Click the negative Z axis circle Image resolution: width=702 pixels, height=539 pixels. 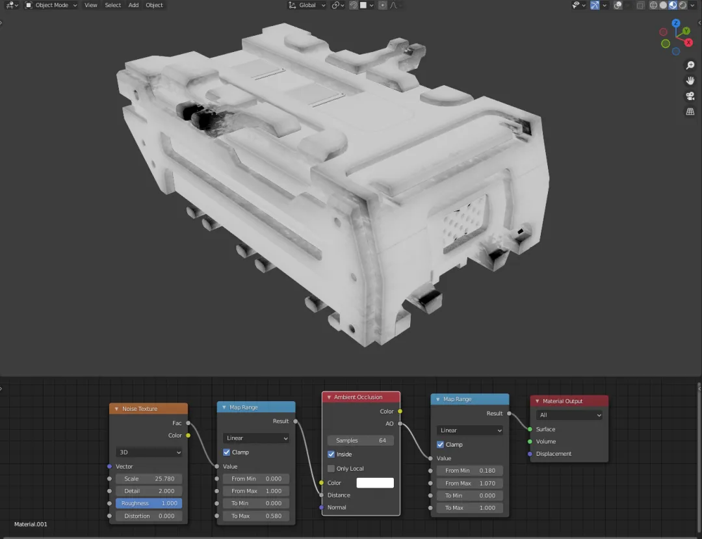coord(676,51)
